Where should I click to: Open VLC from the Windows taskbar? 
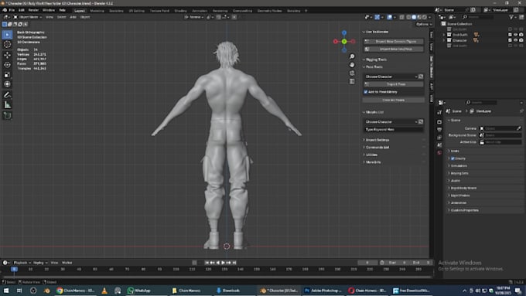pos(104,291)
